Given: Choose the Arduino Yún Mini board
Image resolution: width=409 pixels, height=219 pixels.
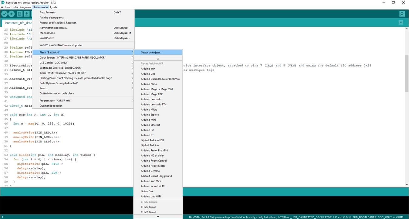Looking at the screenshot, I should click(x=158, y=181).
